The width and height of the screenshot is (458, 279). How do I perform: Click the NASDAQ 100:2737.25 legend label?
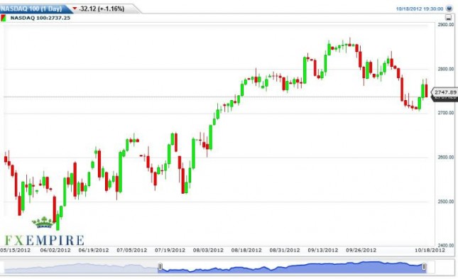[x=40, y=18]
